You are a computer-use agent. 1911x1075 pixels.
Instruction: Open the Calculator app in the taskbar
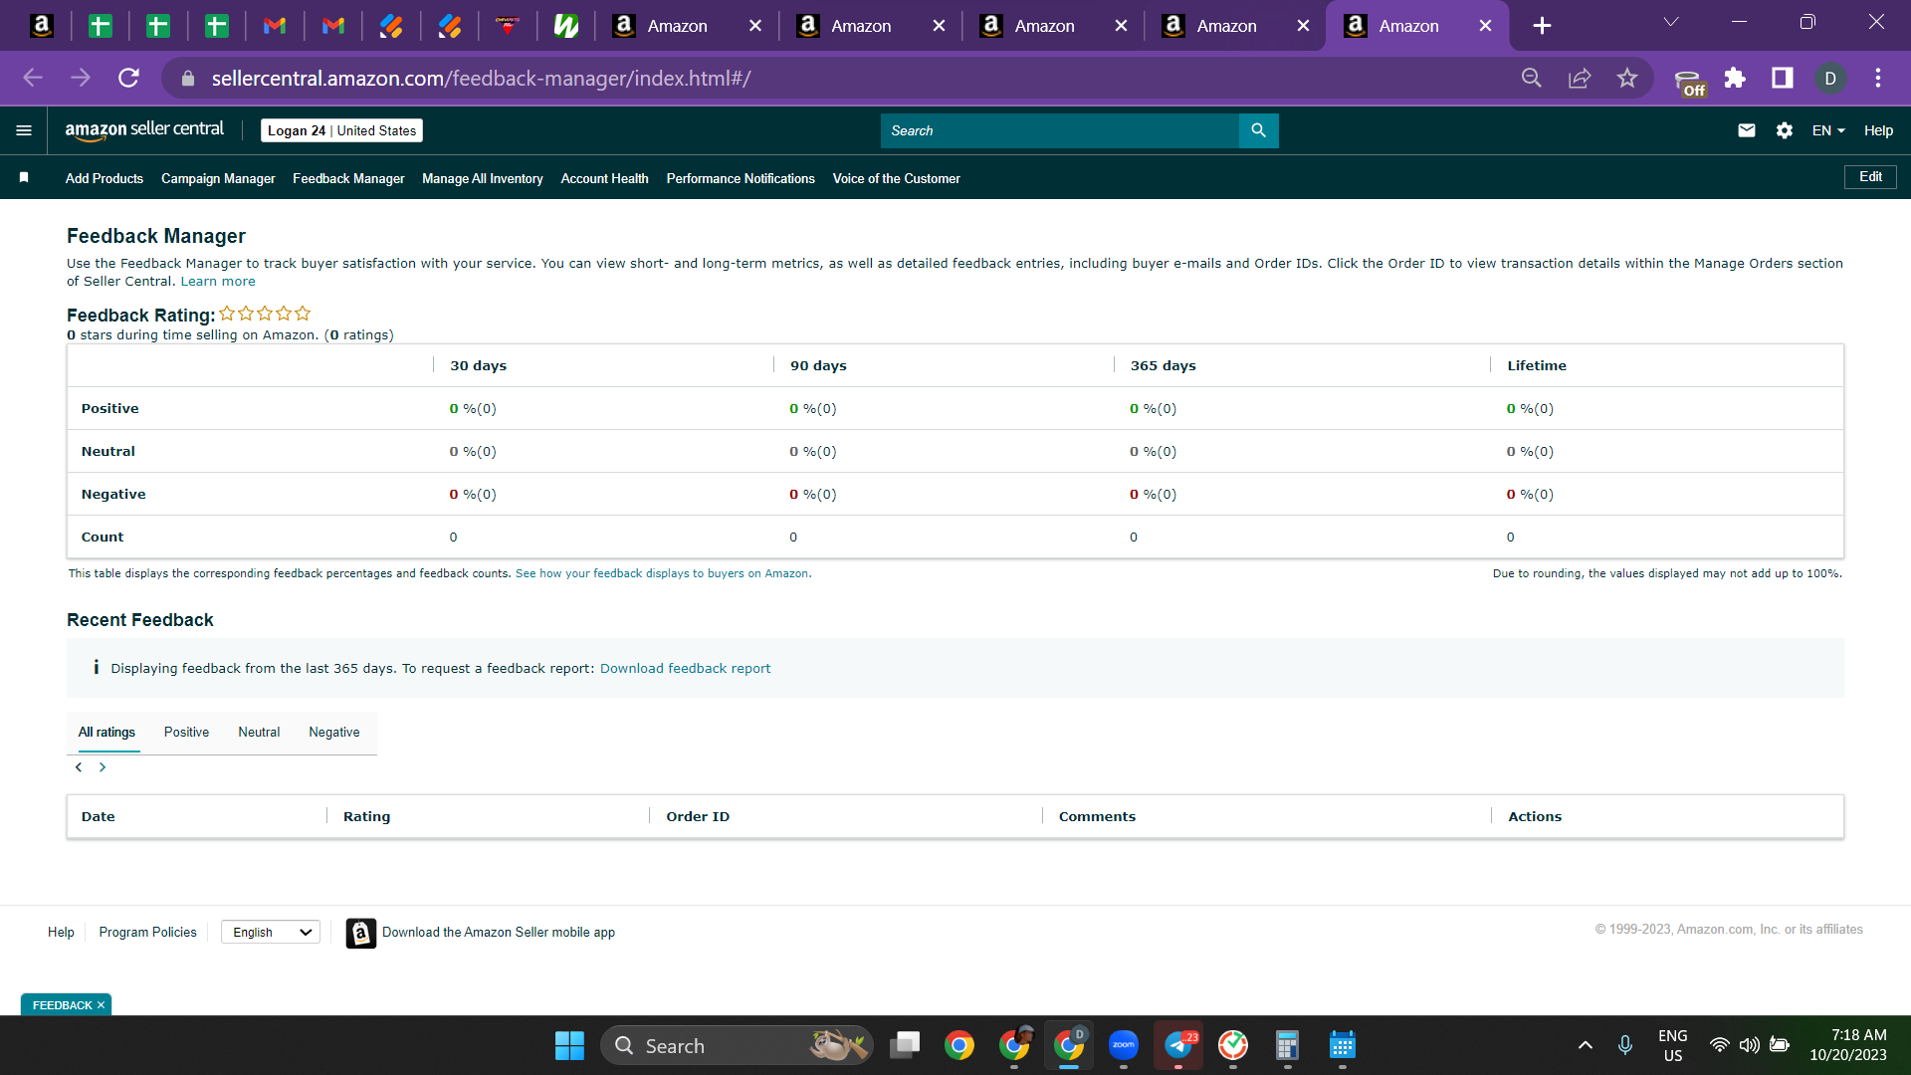tap(1287, 1045)
